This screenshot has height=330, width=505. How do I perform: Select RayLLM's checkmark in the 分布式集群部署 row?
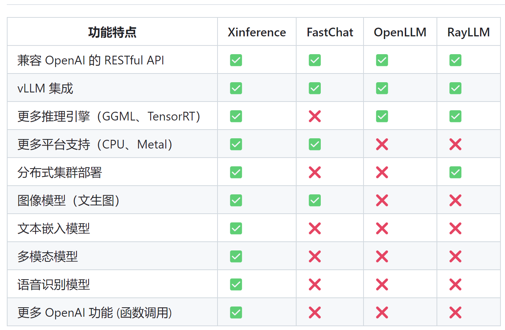455,172
